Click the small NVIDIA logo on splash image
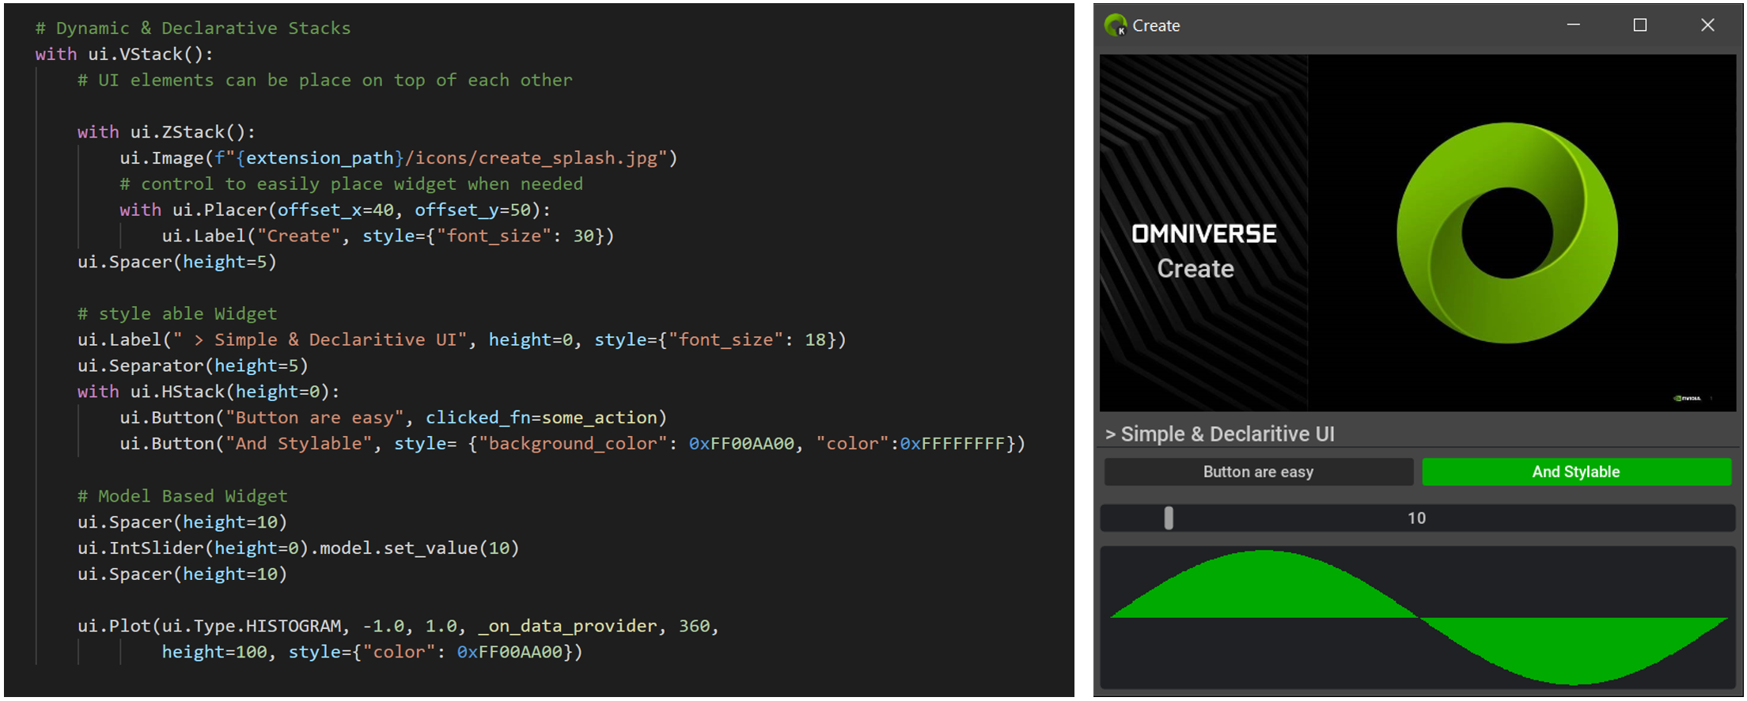This screenshot has height=701, width=1747. pyautogui.click(x=1687, y=398)
